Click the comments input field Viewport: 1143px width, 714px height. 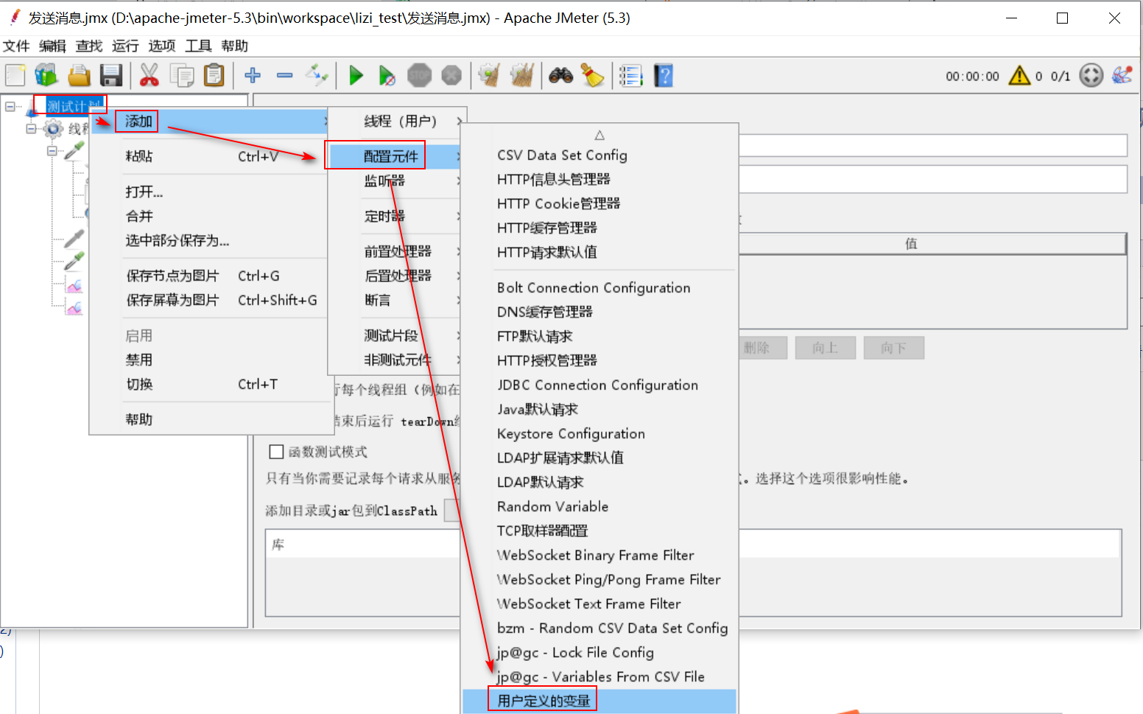pos(932,179)
